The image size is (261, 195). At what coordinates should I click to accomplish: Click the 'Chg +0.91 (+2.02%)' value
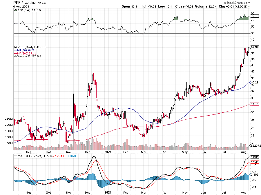coord(233,6)
